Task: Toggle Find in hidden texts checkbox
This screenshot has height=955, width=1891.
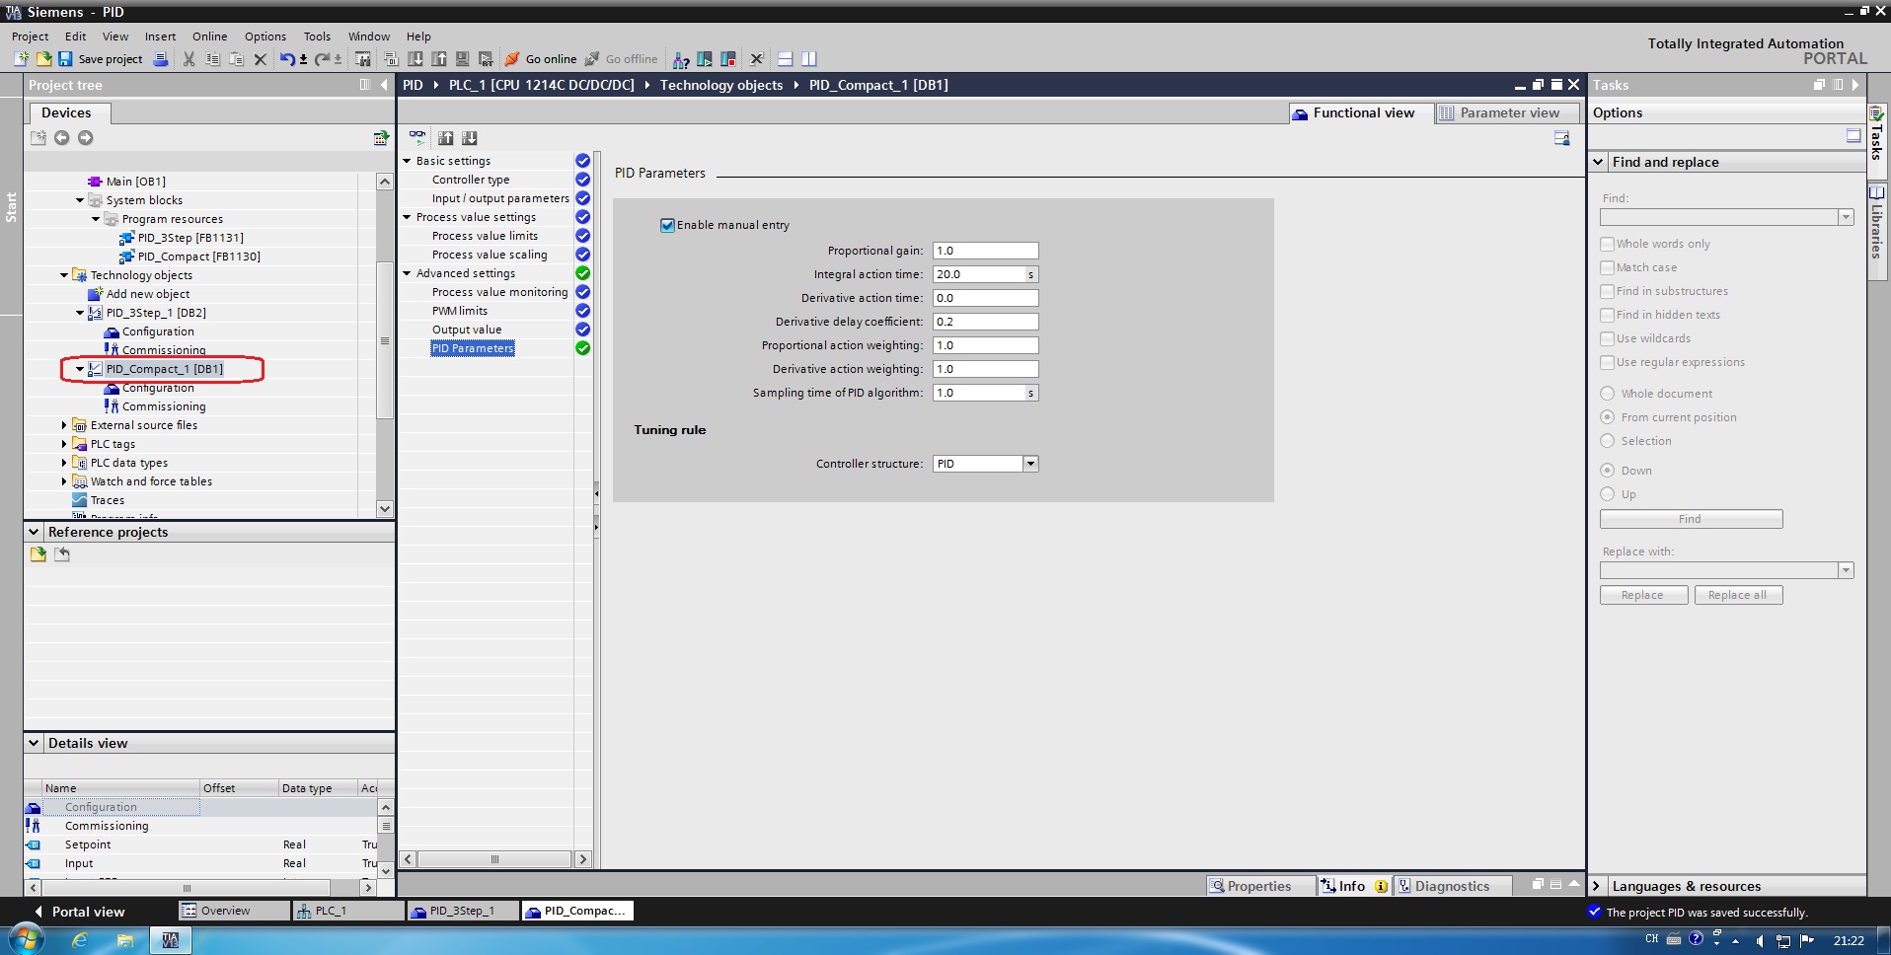Action: pyautogui.click(x=1608, y=315)
